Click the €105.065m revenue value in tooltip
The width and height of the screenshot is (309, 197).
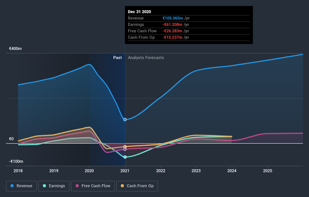pyautogui.click(x=173, y=18)
